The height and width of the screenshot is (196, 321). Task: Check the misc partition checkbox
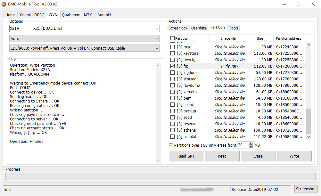click(x=173, y=47)
